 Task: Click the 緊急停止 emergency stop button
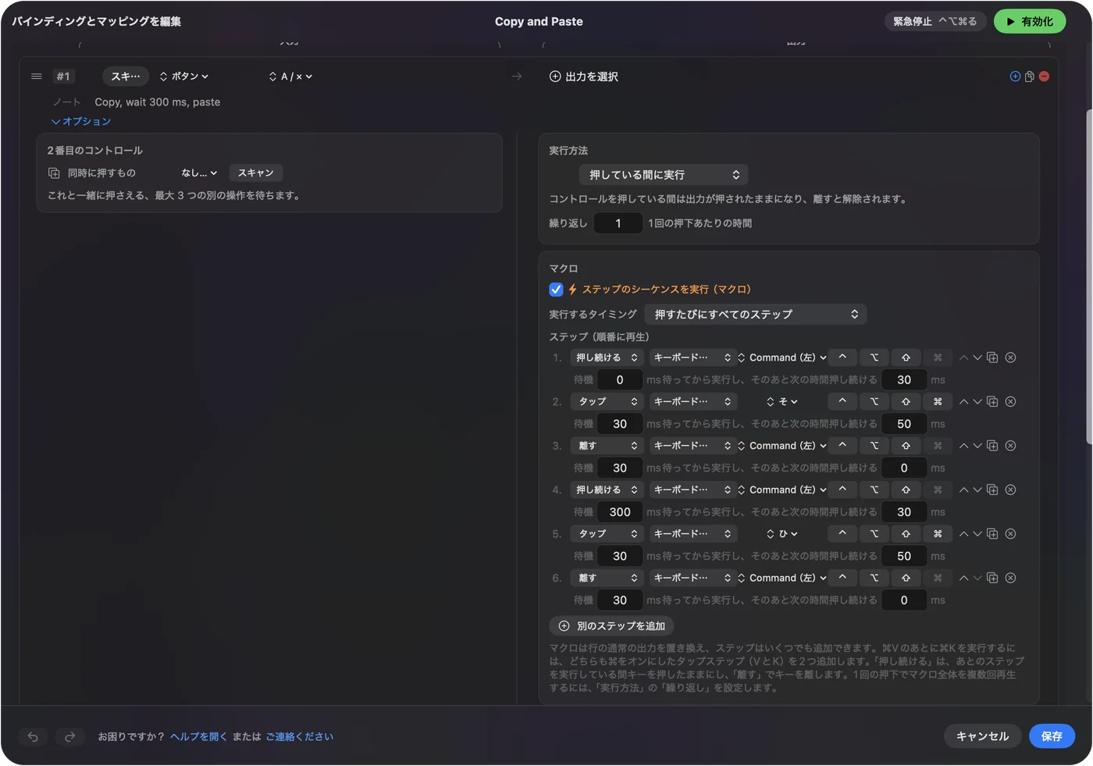point(935,22)
